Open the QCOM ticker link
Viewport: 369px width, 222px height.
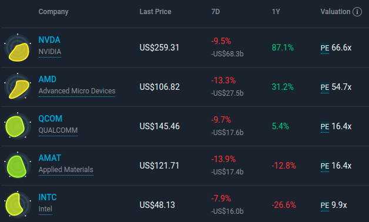click(x=51, y=119)
